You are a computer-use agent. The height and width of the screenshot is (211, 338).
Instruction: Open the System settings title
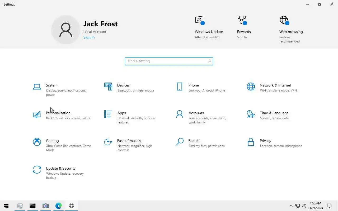click(x=52, y=85)
